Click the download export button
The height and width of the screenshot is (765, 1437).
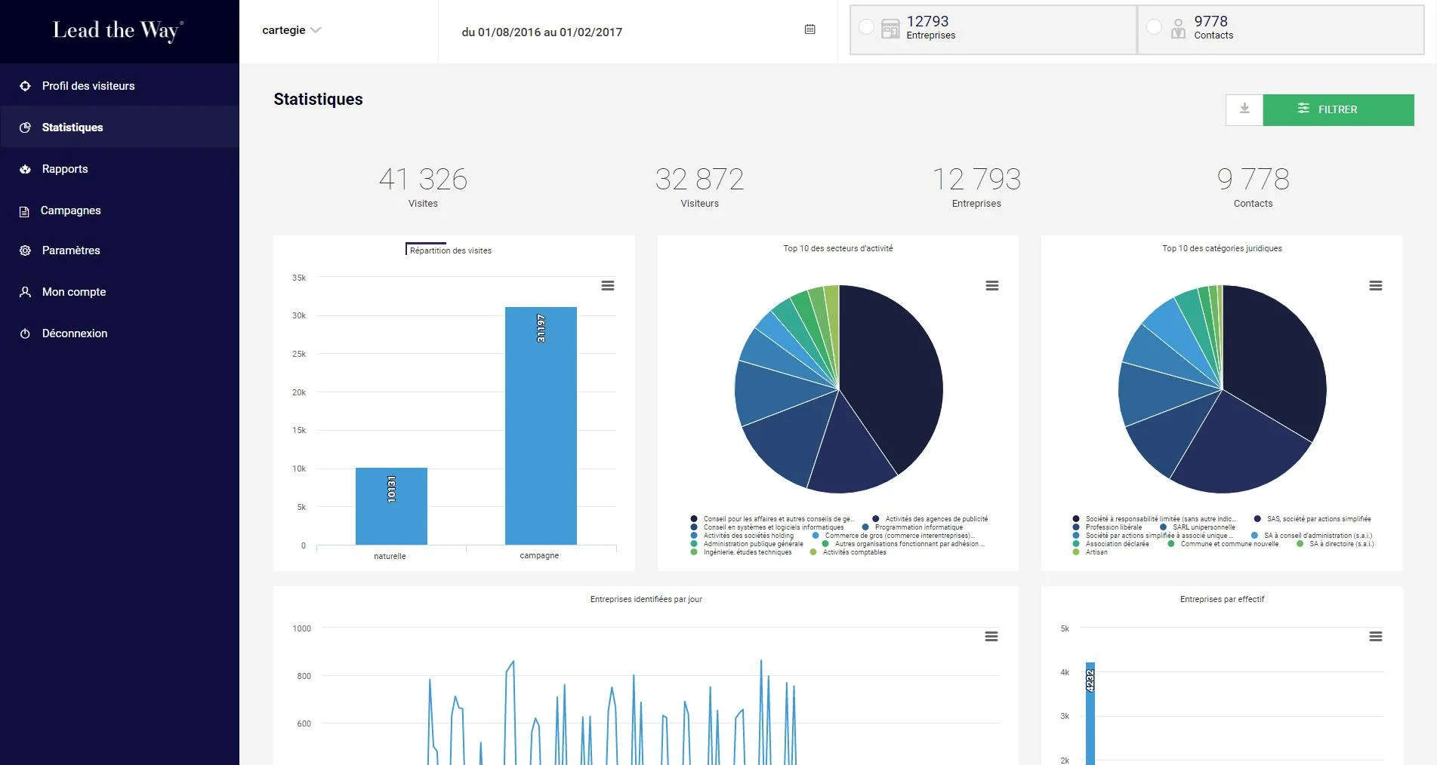click(x=1244, y=109)
